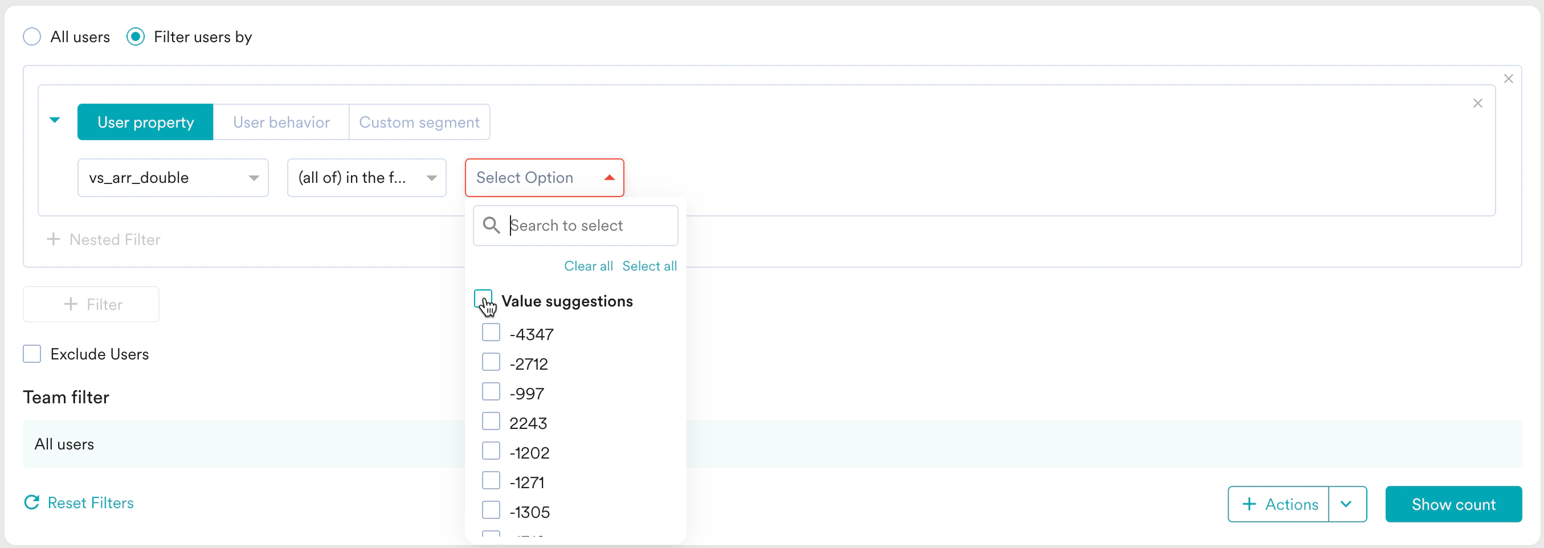Click the plus icon inside the Actions button
This screenshot has height=548, width=1544.
(x=1248, y=504)
